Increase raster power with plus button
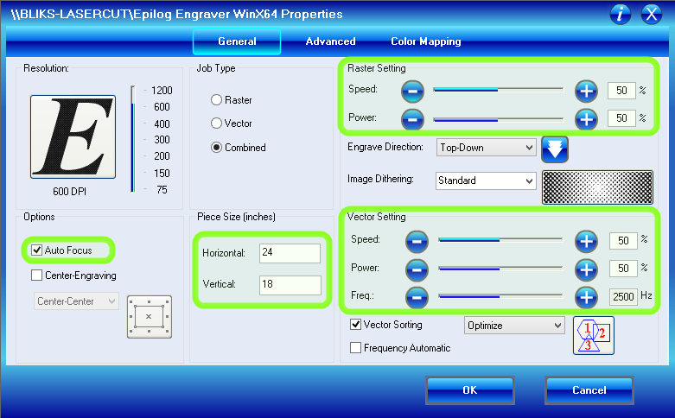Viewport: 675px width, 418px height. (586, 119)
